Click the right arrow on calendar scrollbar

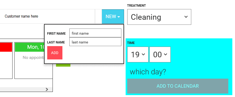[x=47, y=89]
